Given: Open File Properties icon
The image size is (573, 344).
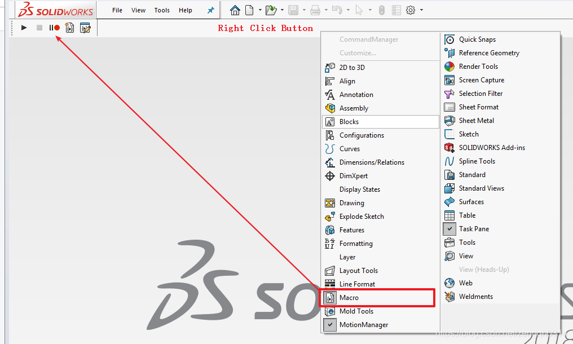Looking at the screenshot, I should (x=396, y=10).
